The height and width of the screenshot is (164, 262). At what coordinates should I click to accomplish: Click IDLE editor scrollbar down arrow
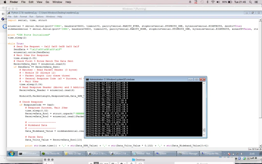click(x=260, y=146)
